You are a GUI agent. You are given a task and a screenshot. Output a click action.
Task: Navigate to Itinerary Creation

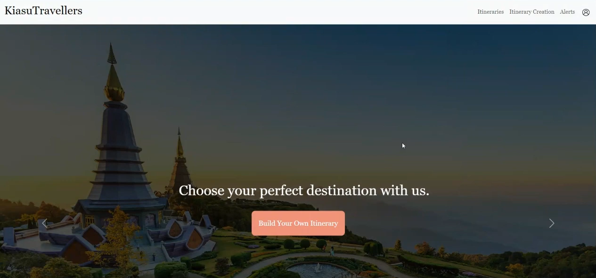(x=531, y=12)
